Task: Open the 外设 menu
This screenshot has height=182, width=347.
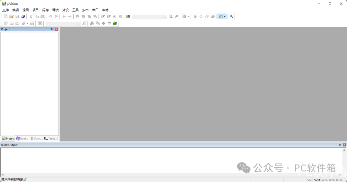Action: pos(65,10)
